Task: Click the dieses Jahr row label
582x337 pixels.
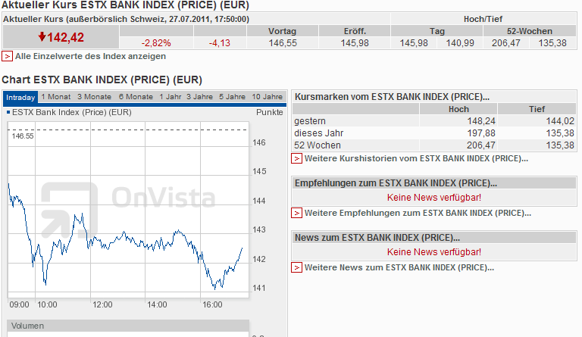Action: click(x=319, y=133)
